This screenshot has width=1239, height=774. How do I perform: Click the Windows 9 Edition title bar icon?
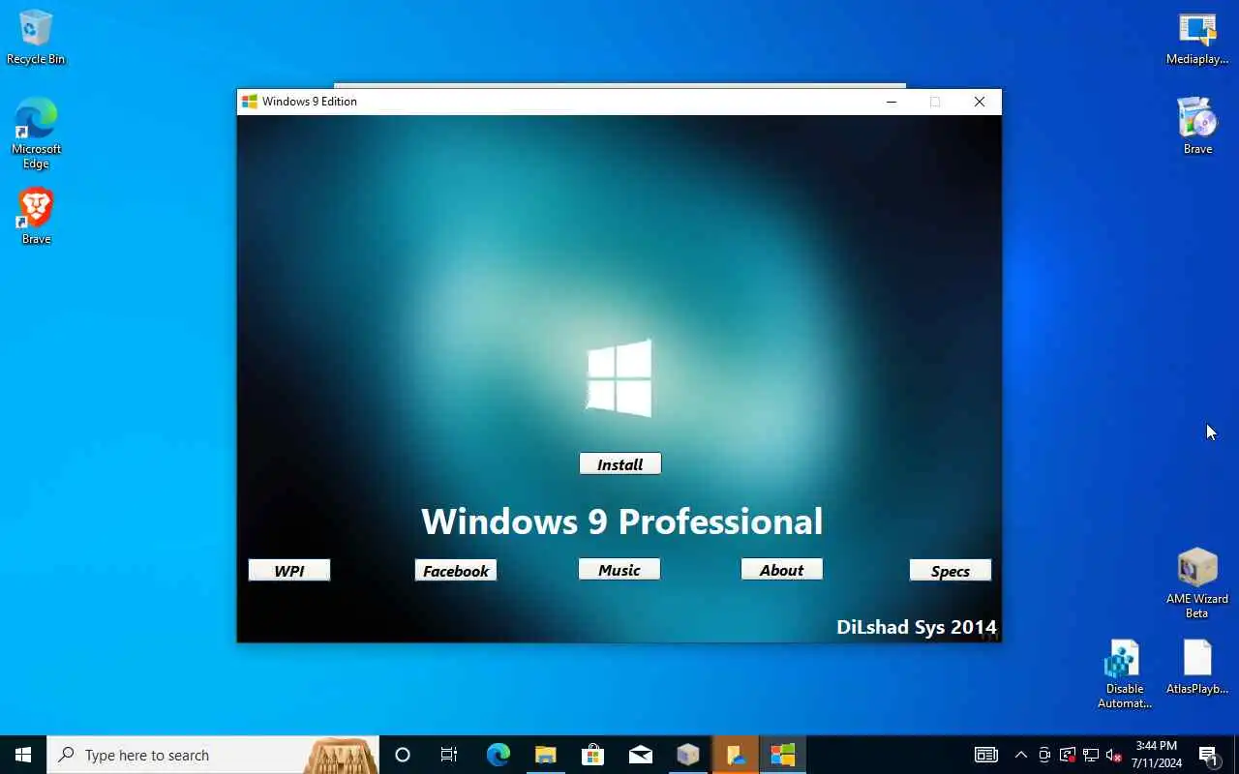[x=250, y=102]
